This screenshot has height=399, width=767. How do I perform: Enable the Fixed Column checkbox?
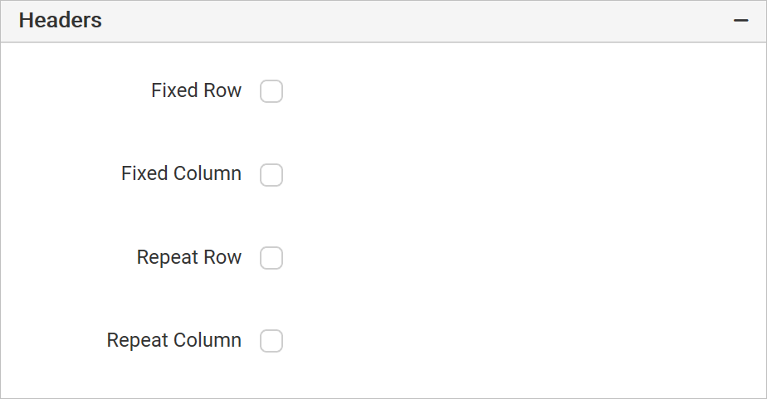click(x=271, y=175)
